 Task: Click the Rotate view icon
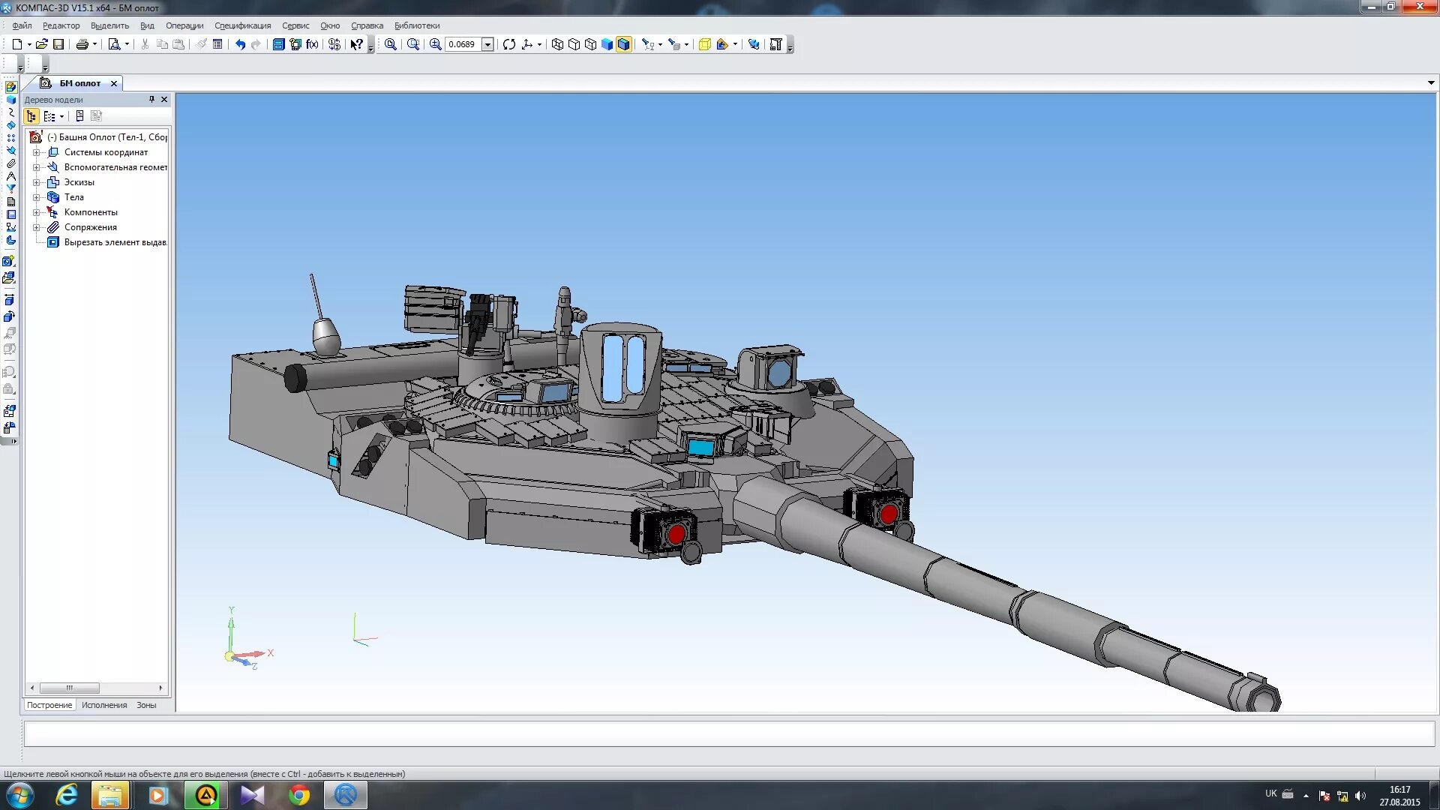pyautogui.click(x=509, y=44)
